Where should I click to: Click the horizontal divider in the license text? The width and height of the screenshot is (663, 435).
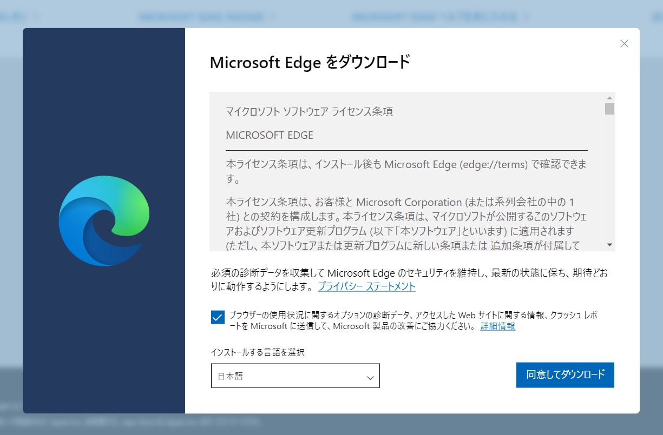406,150
